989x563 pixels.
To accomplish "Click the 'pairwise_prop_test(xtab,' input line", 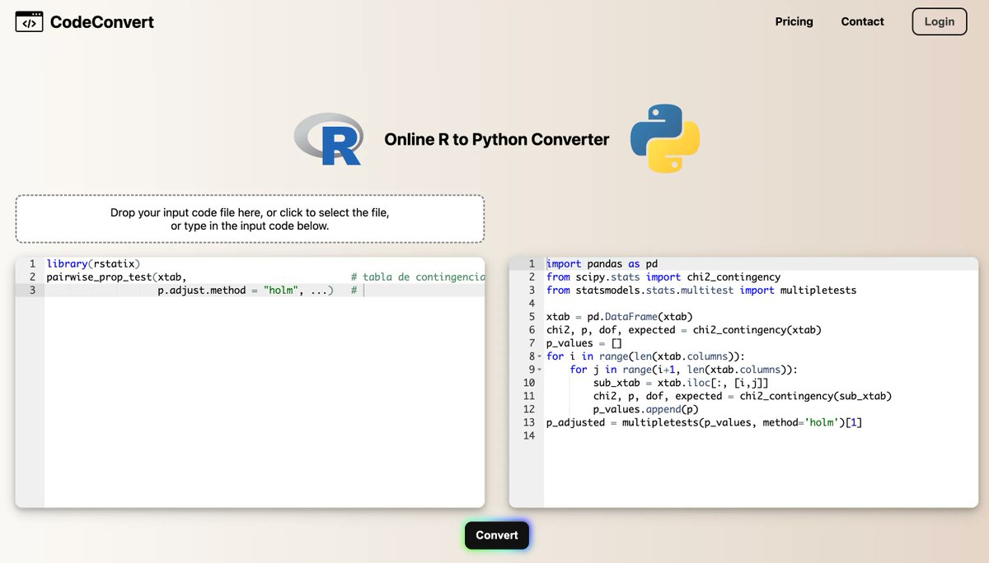I will (x=116, y=277).
